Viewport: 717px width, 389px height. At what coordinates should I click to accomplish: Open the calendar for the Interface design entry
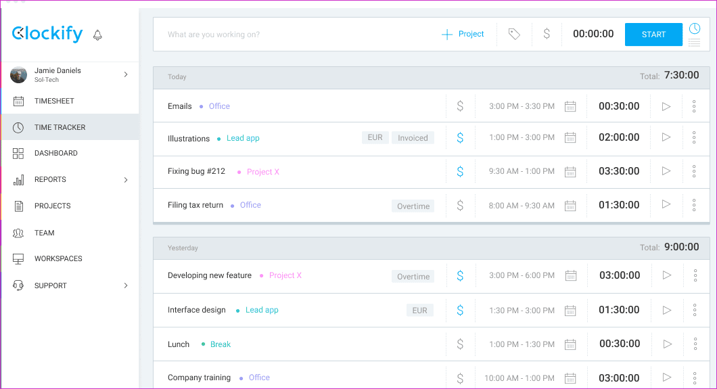click(570, 311)
